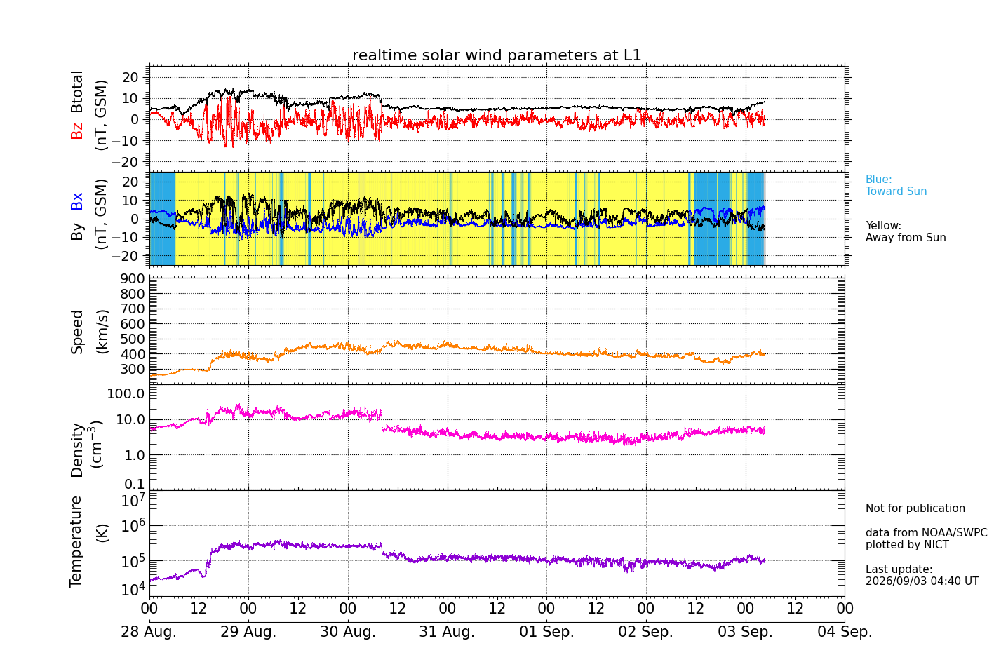The image size is (994, 662).
Task: Click the "Yellow:" legend heading
Action: [883, 226]
